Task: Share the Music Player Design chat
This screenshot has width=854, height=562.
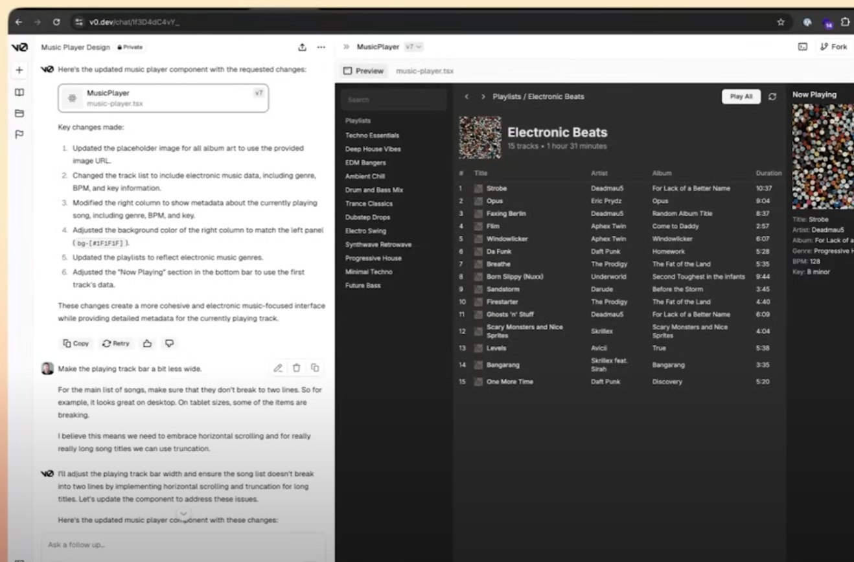Action: 302,47
